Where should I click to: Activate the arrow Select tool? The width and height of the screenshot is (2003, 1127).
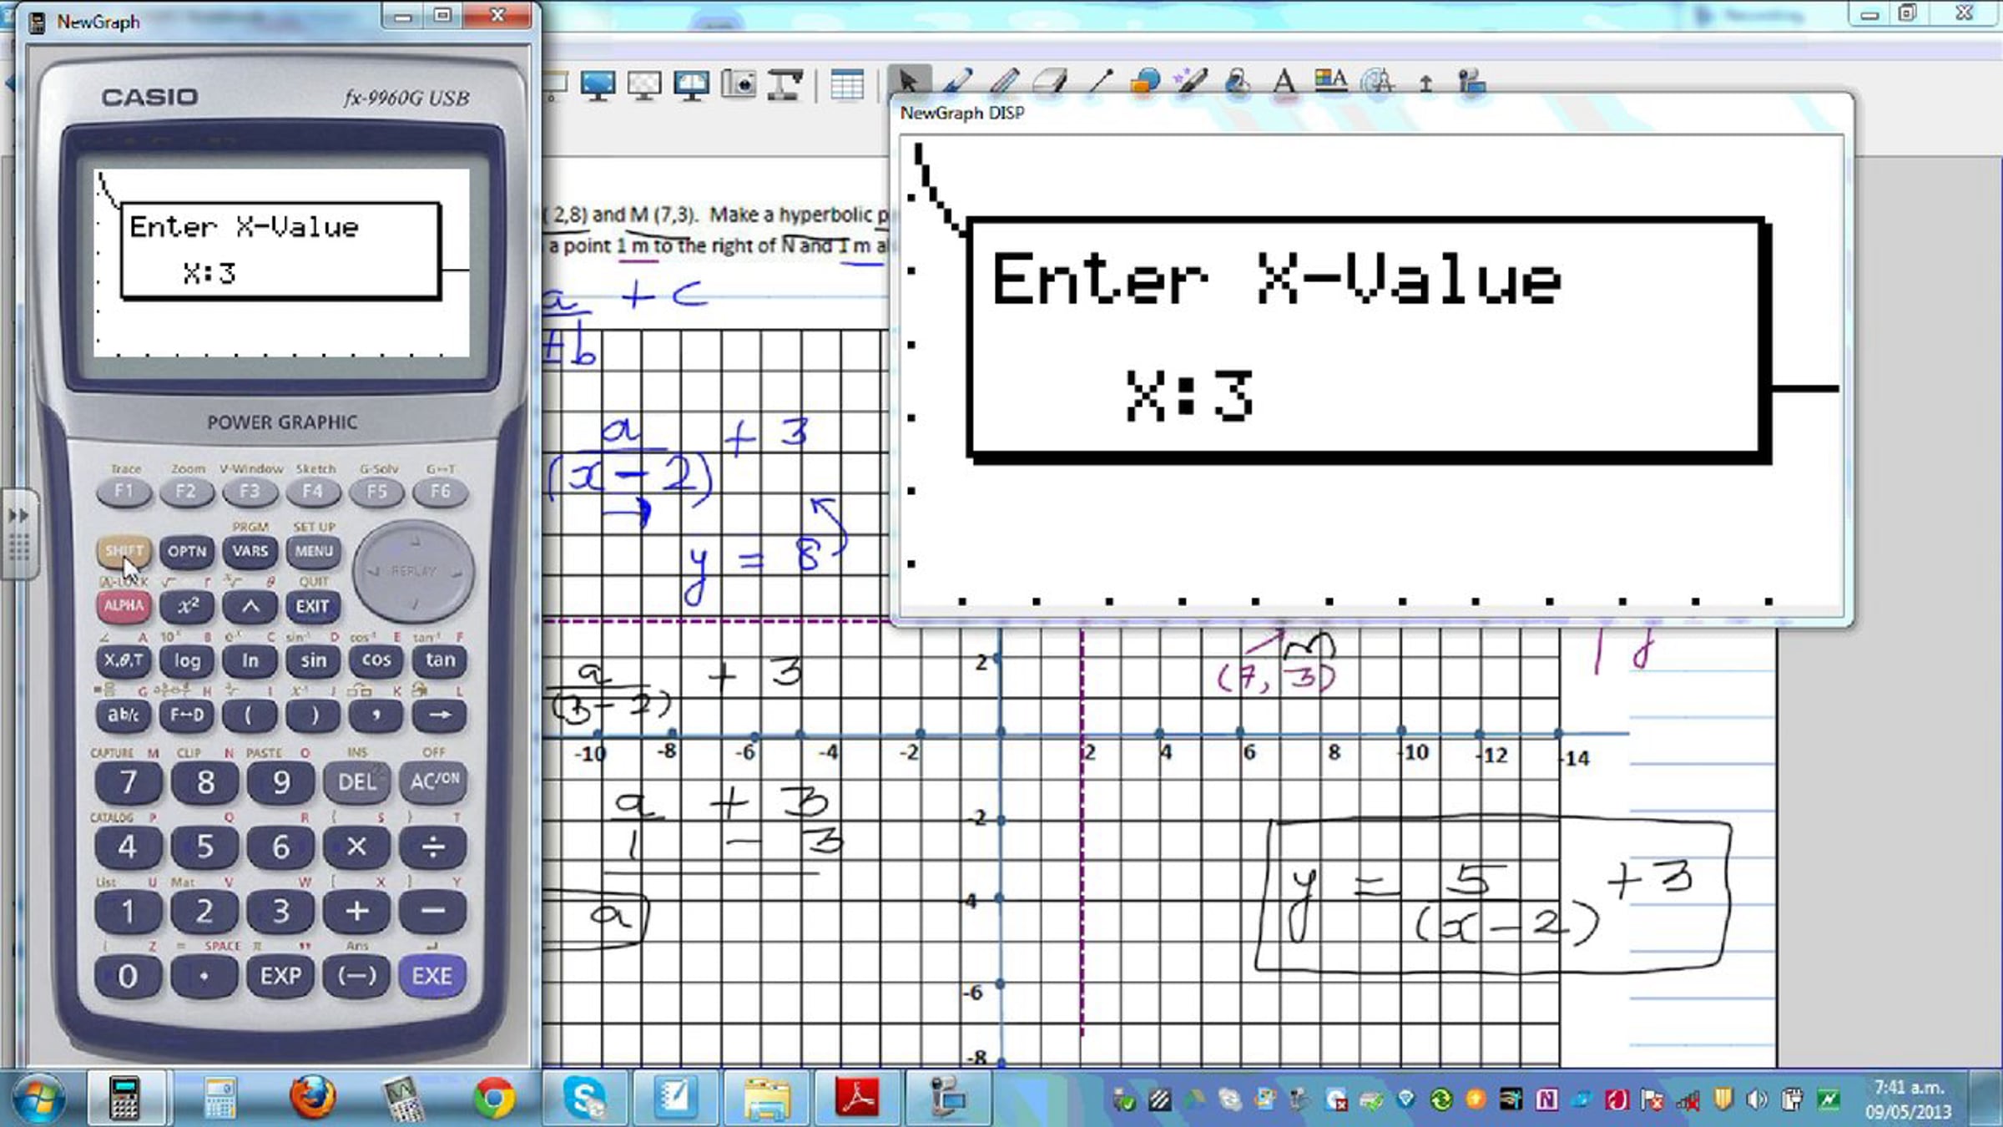(x=908, y=82)
